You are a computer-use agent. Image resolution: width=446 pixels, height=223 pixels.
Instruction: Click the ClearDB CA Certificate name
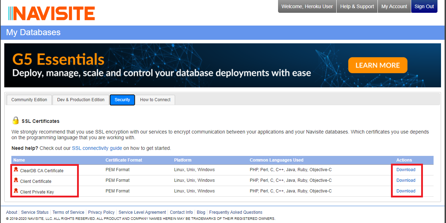[42, 171]
